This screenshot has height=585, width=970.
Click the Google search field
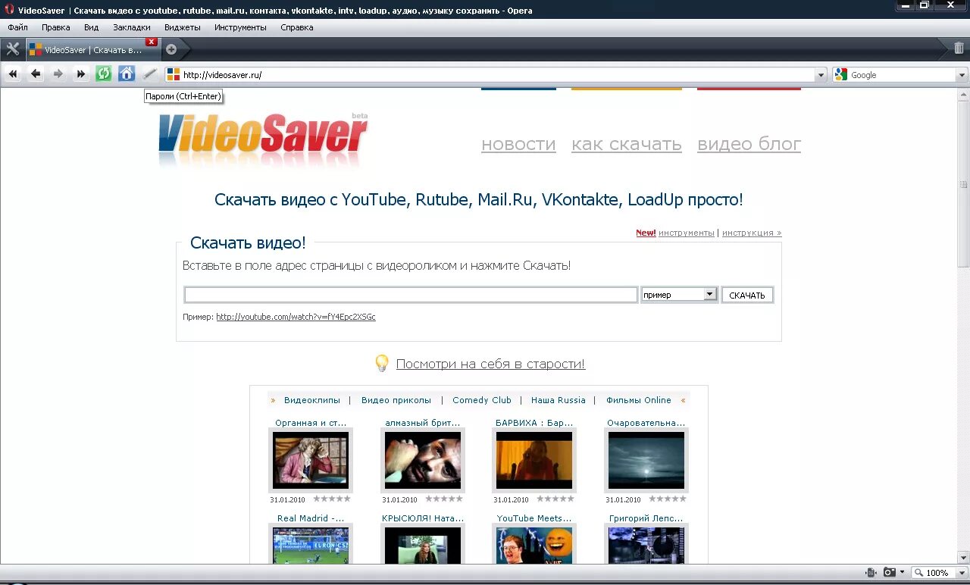900,75
